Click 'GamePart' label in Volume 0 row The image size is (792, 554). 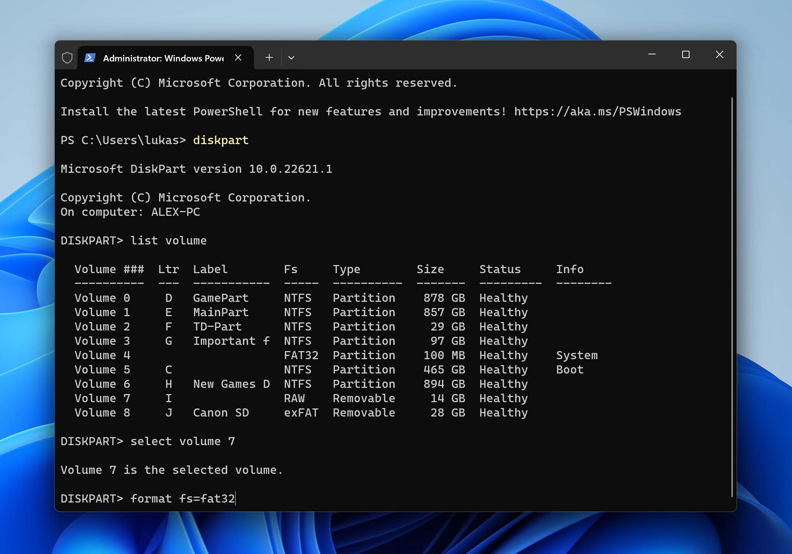click(x=221, y=298)
